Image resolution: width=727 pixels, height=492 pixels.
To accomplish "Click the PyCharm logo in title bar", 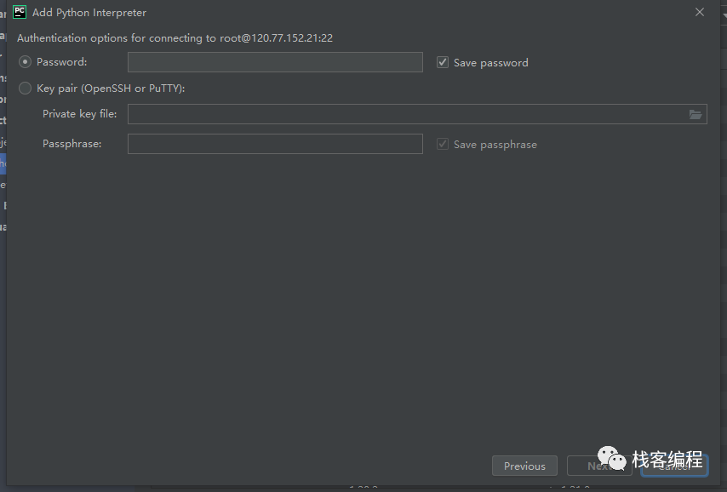I will [x=20, y=12].
